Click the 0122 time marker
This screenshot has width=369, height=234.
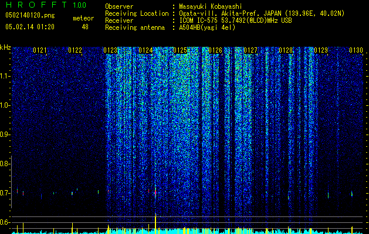(75, 50)
